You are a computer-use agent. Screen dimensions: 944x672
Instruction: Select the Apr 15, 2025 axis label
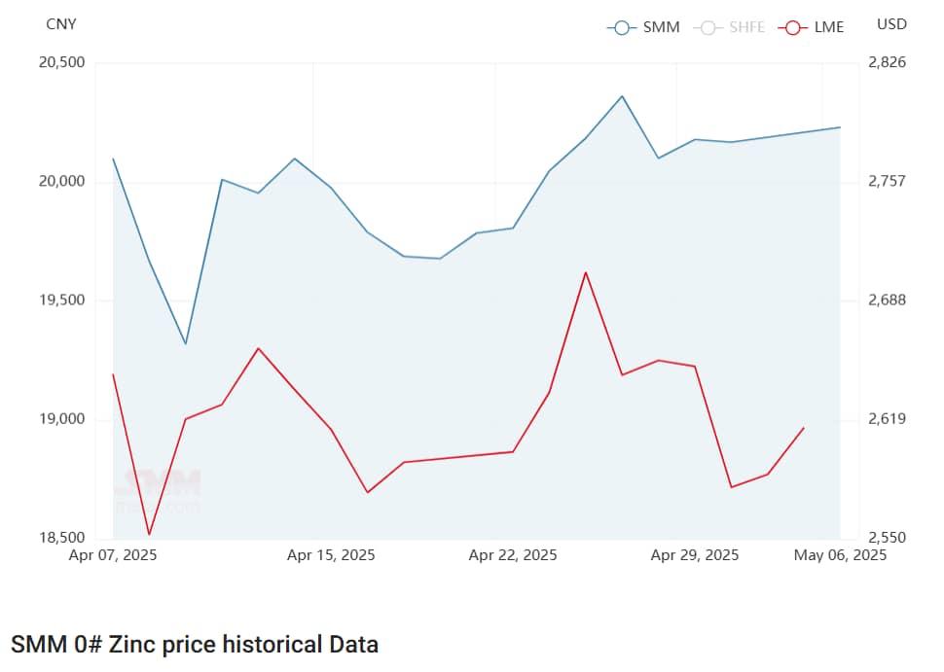[331, 555]
